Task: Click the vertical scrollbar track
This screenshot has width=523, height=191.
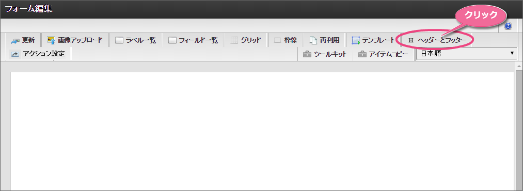Action: [519, 131]
